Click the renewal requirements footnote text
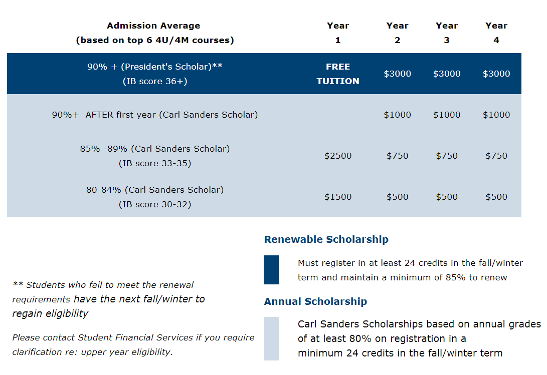The height and width of the screenshot is (375, 547). pyautogui.click(x=108, y=299)
